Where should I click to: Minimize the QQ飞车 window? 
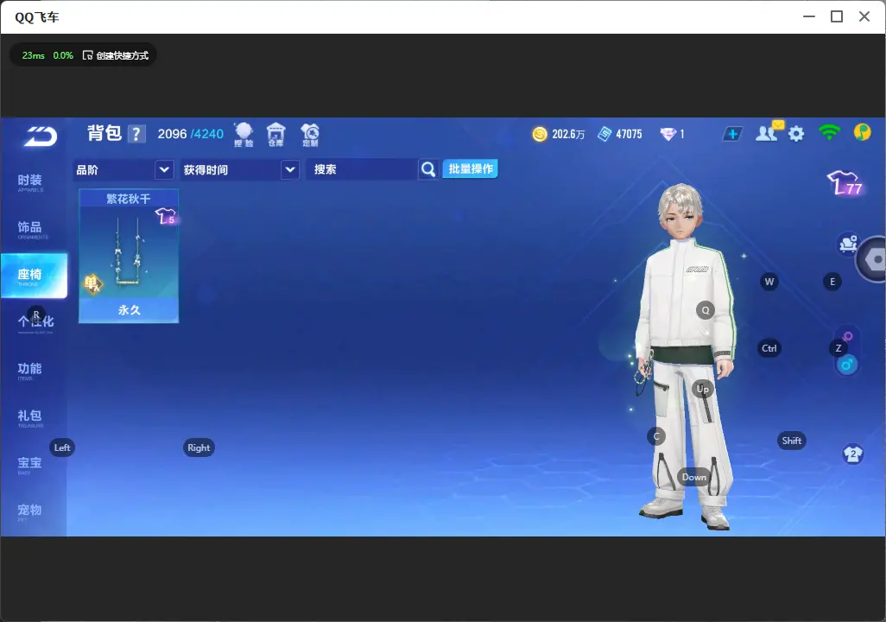pos(809,16)
